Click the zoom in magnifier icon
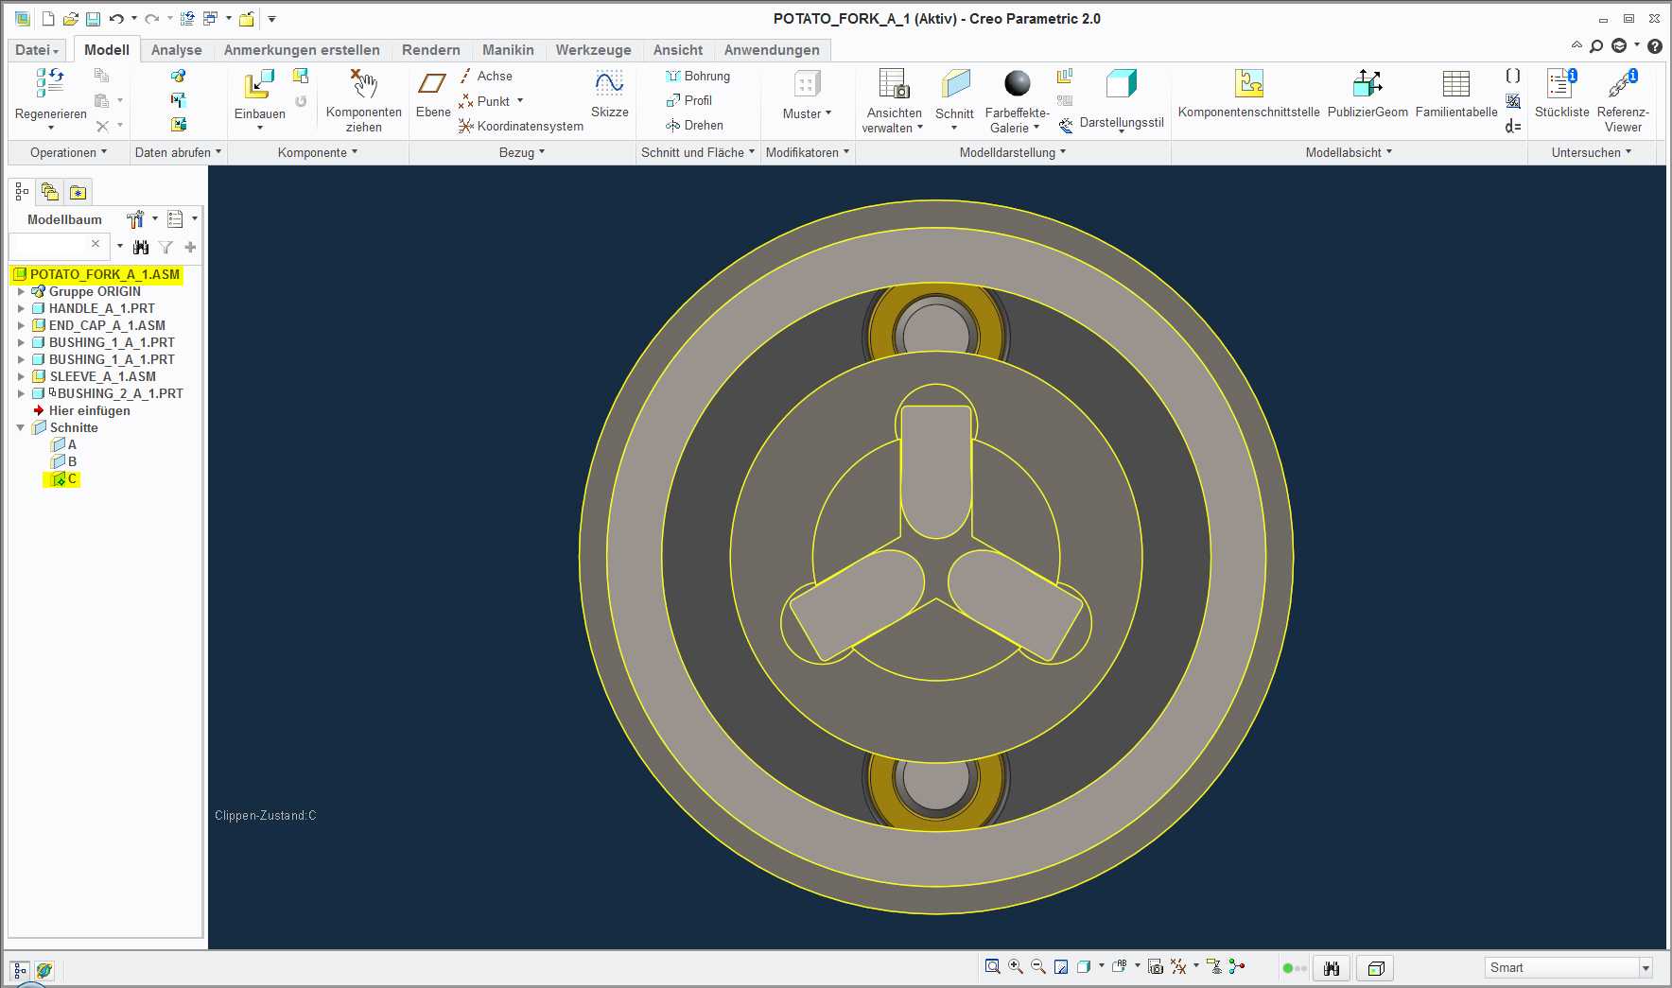Viewport: 1672px width, 988px height. pyautogui.click(x=1016, y=966)
